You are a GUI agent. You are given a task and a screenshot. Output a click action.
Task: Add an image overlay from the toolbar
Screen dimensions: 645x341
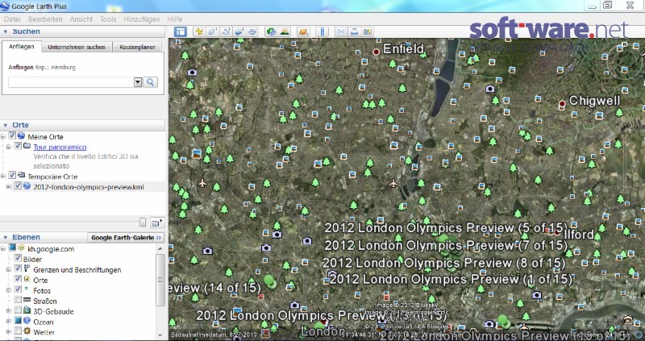[x=239, y=31]
